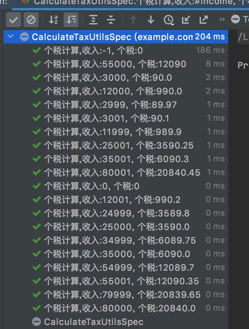Select the test with income 0
This screenshot has height=329, width=249.
(91, 186)
